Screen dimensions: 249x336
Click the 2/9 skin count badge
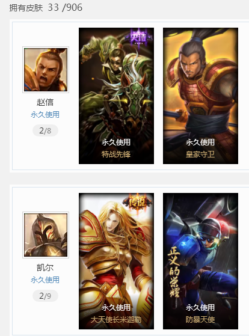(45, 296)
